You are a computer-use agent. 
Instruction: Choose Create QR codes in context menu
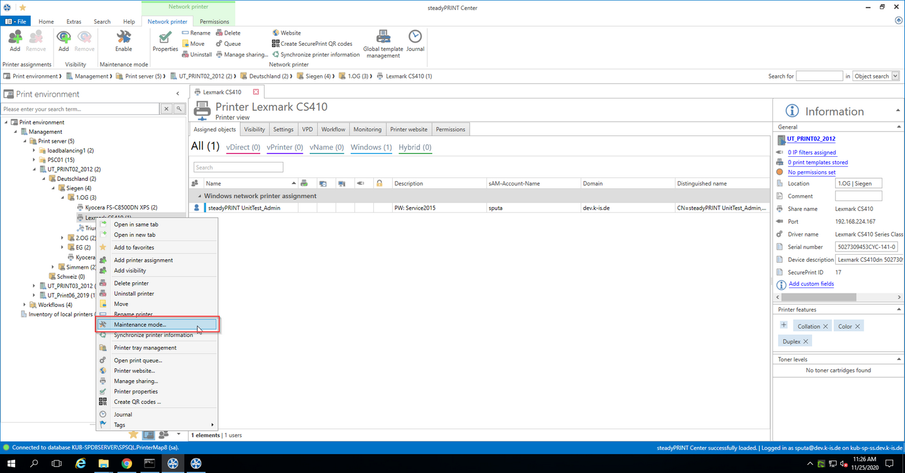157,401
